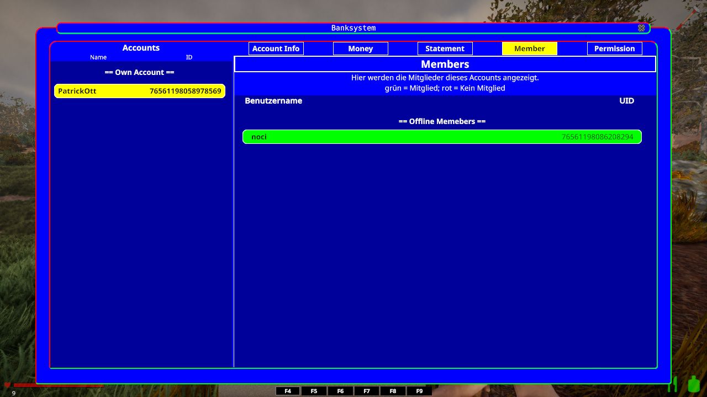Select the PatrickOtt own account entry

click(140, 91)
